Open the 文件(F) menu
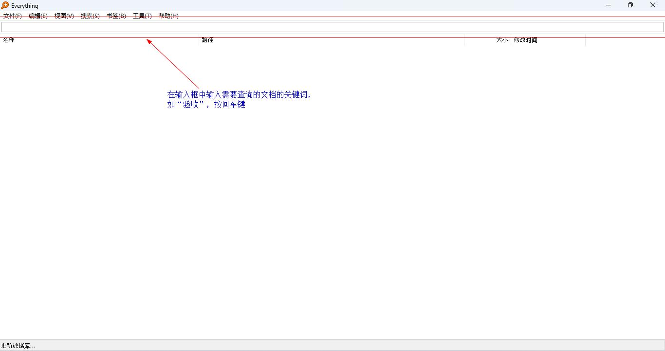Screen dimensions: 665x351 [13, 16]
